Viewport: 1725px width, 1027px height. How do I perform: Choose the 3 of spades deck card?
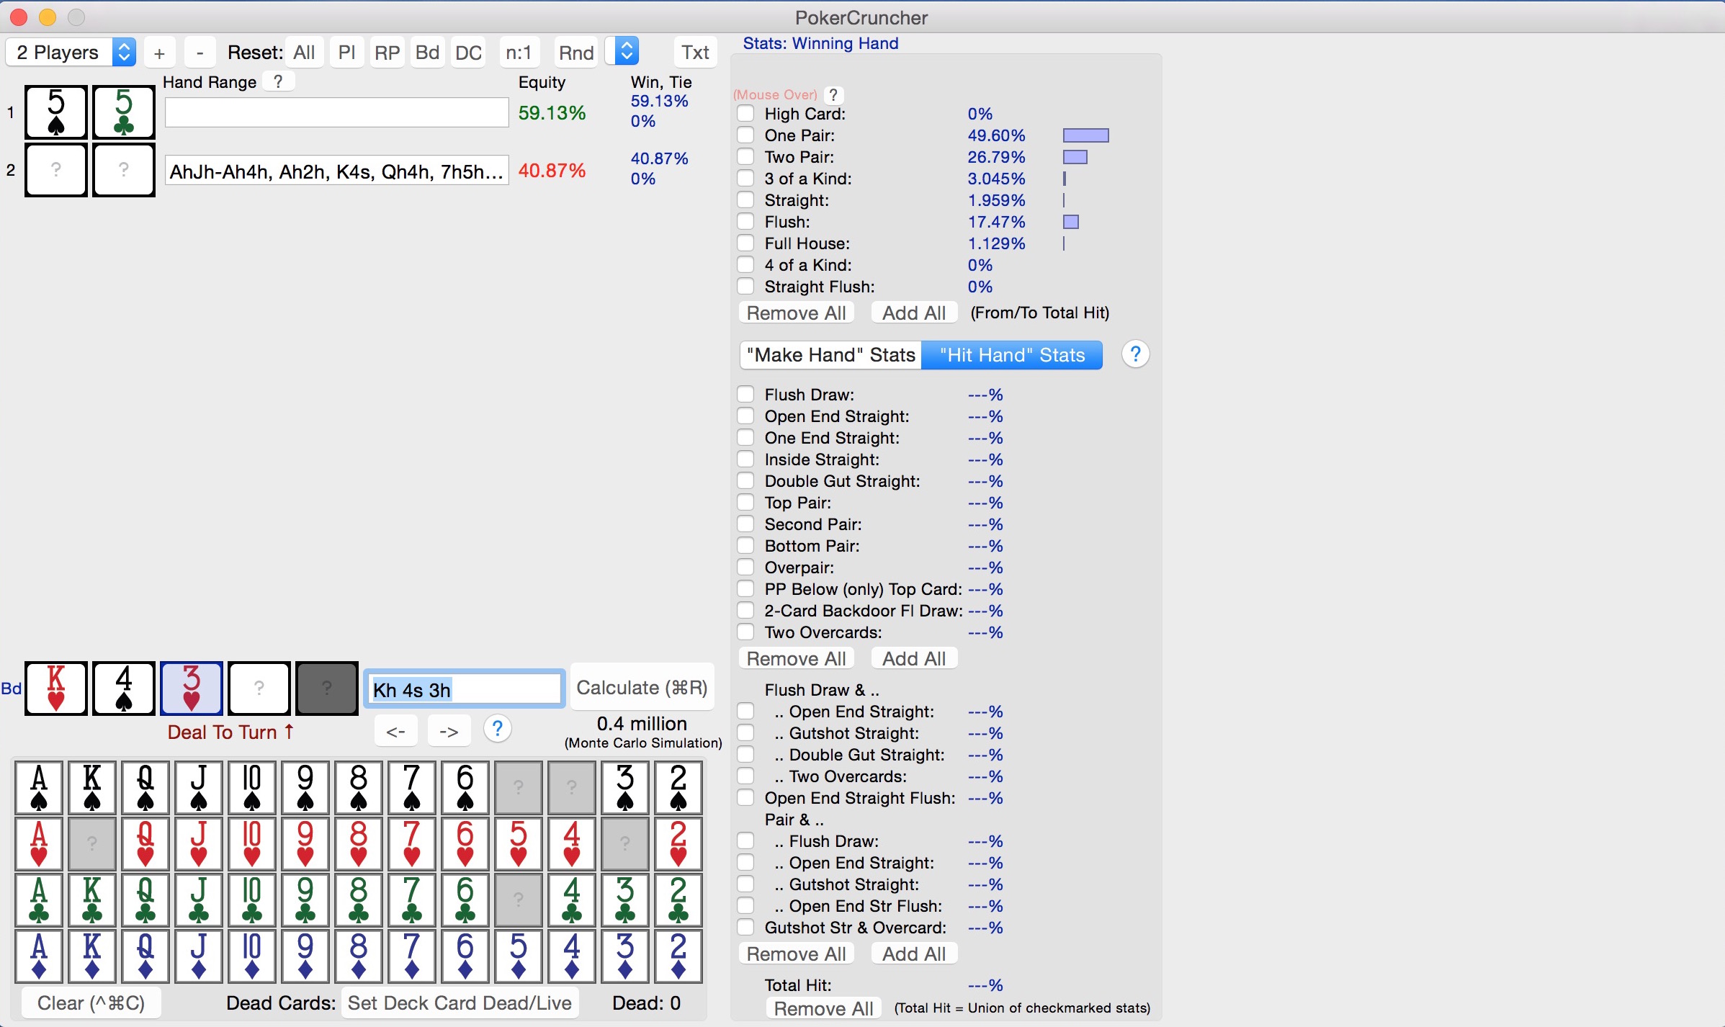coord(625,787)
